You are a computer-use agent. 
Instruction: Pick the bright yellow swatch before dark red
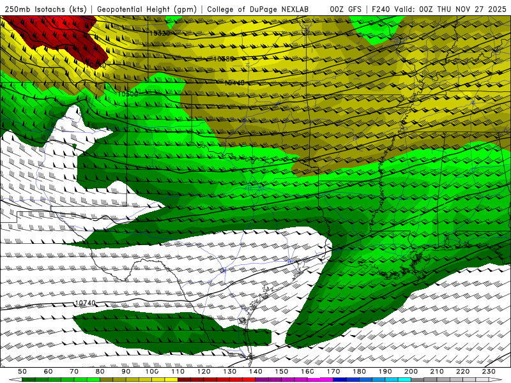(x=171, y=379)
